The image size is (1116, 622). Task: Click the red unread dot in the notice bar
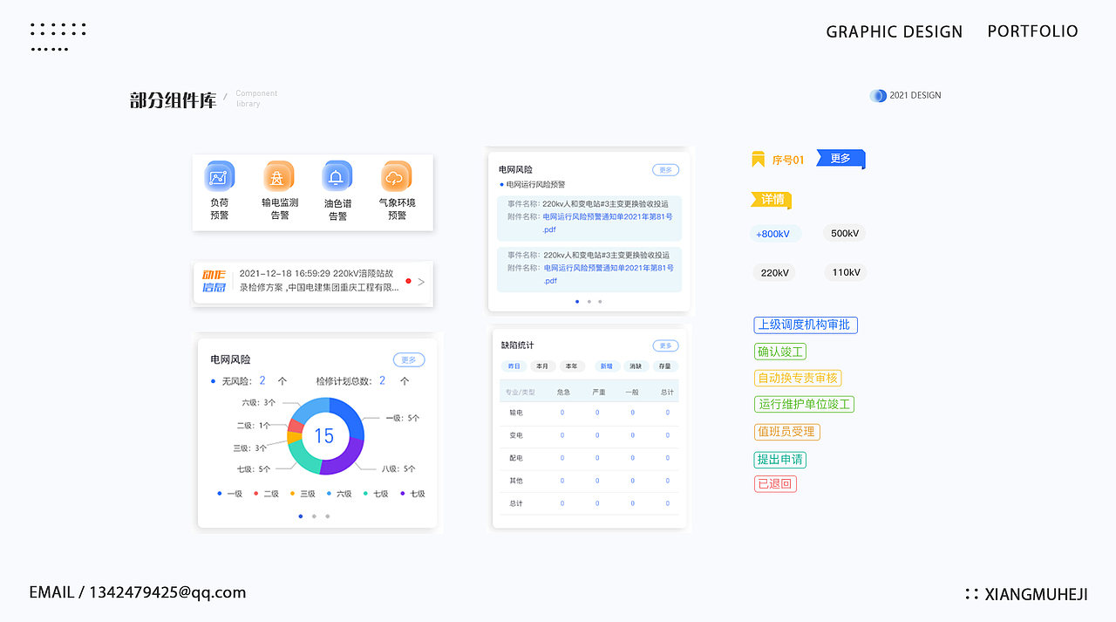[x=408, y=281]
